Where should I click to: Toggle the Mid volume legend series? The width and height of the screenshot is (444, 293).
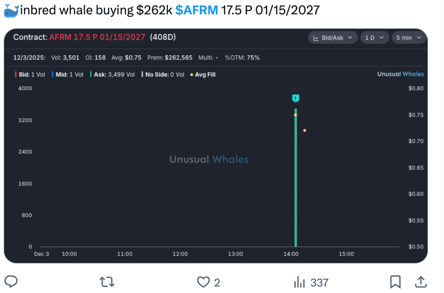(x=67, y=75)
